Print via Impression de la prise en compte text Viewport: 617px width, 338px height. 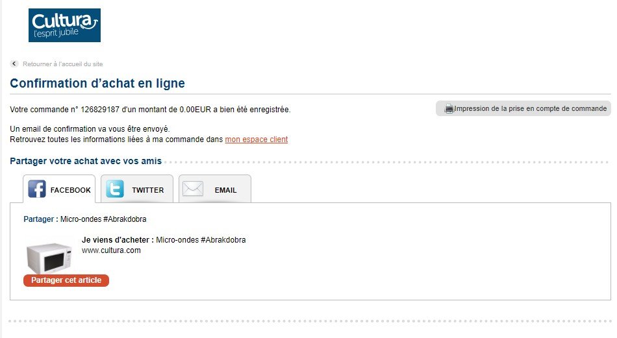(x=531, y=108)
